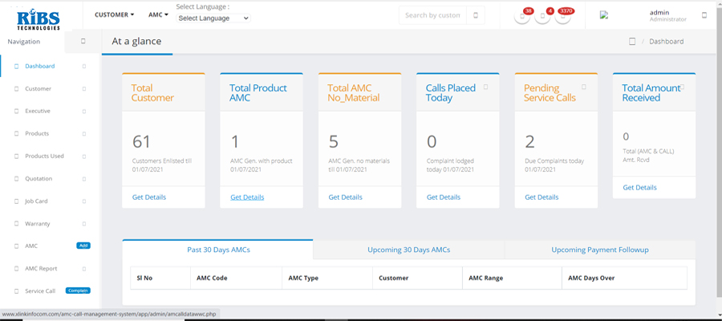Click the home icon in breadcrumb
The width and height of the screenshot is (722, 321).
click(x=632, y=42)
